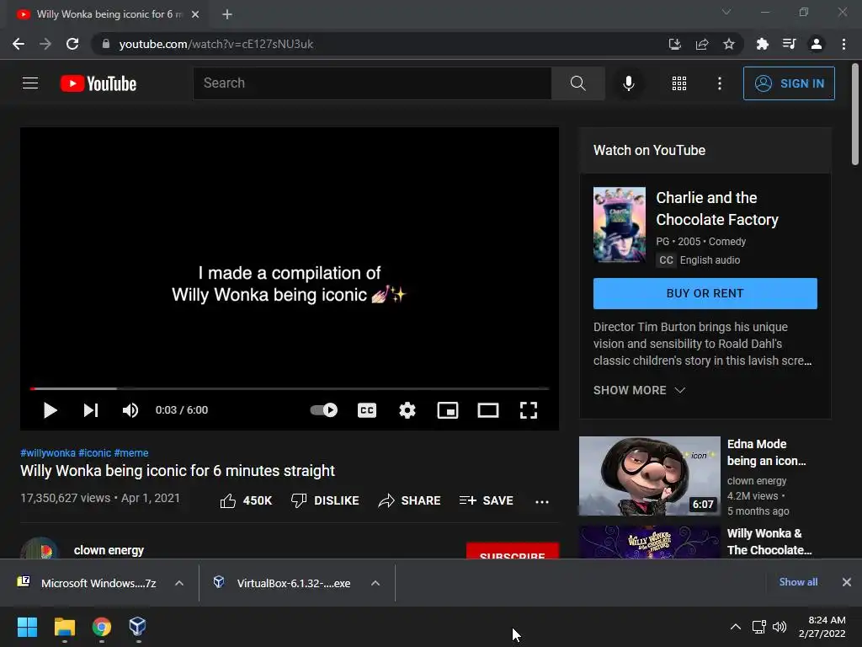Open tab search chevron

tap(726, 12)
